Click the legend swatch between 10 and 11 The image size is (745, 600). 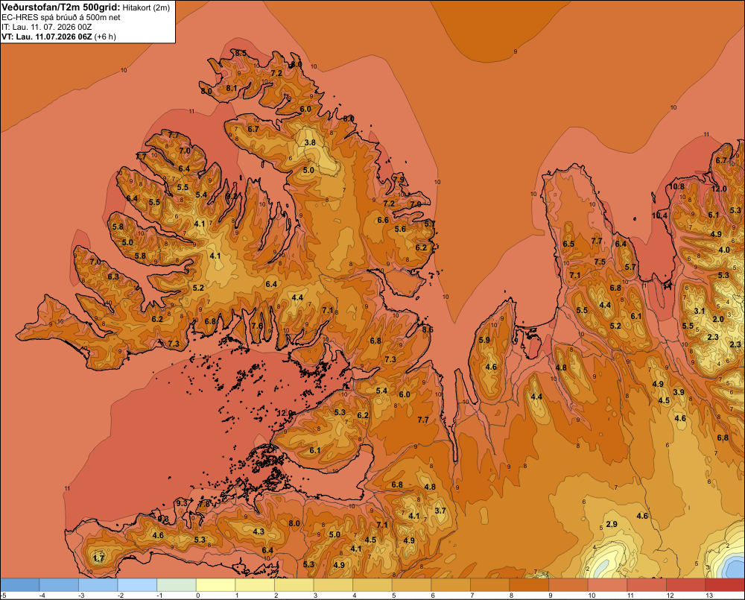pos(608,585)
